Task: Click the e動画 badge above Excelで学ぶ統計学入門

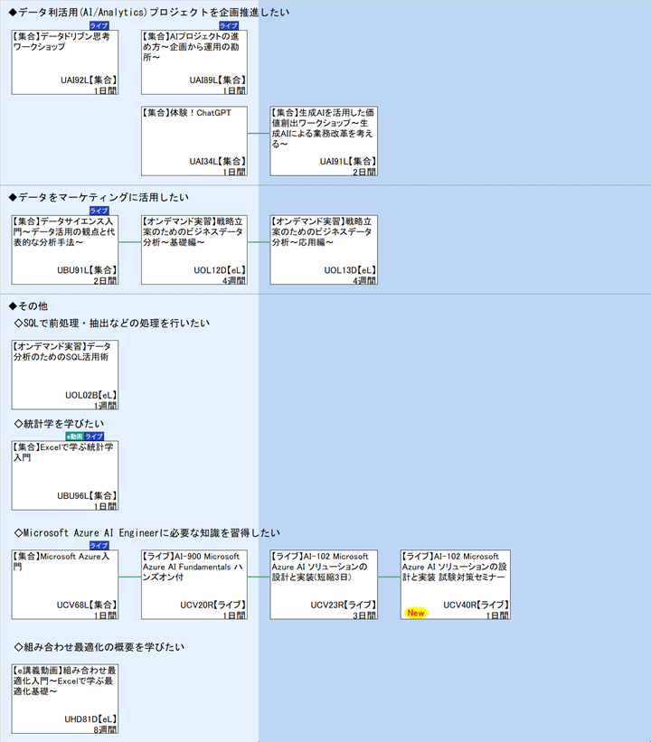Action: tap(74, 436)
